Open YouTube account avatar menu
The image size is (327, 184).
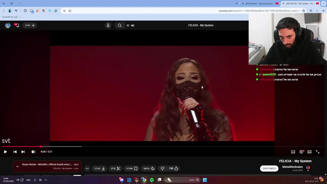[8, 25]
